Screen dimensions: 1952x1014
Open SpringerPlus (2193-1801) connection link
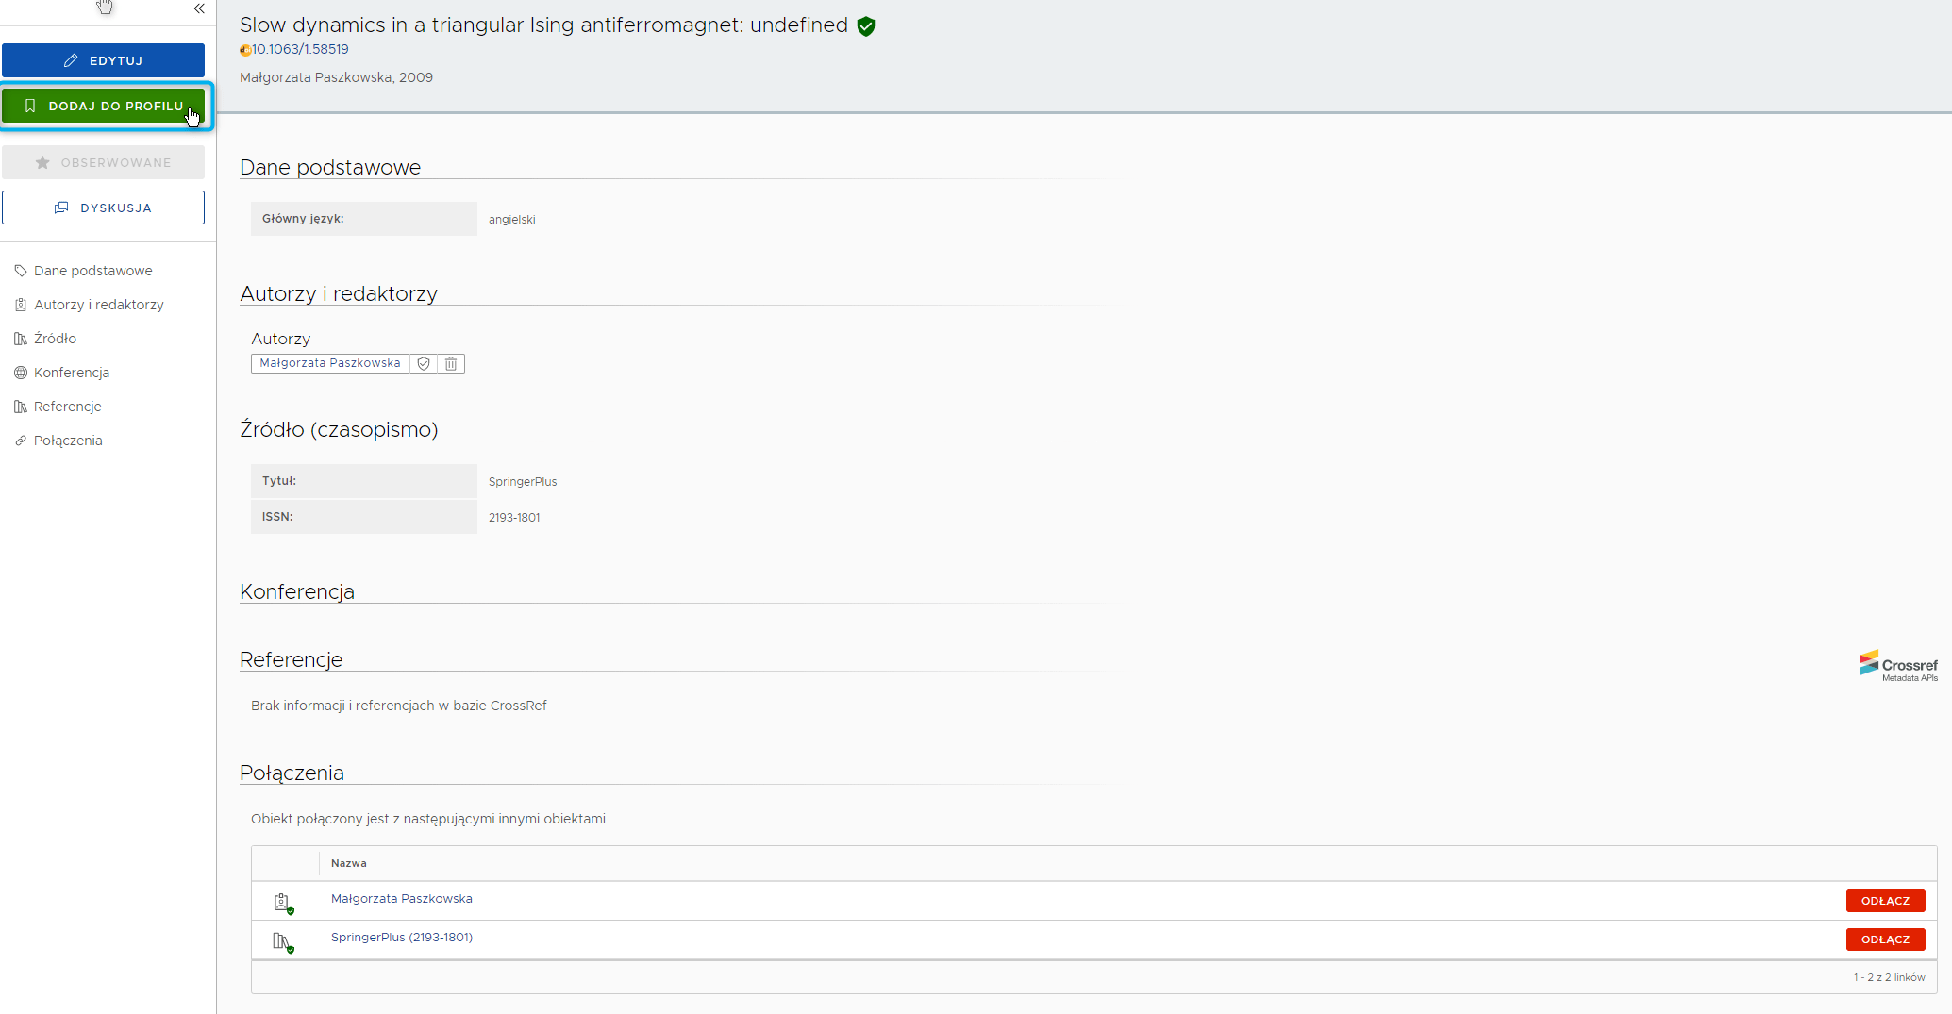click(x=401, y=938)
